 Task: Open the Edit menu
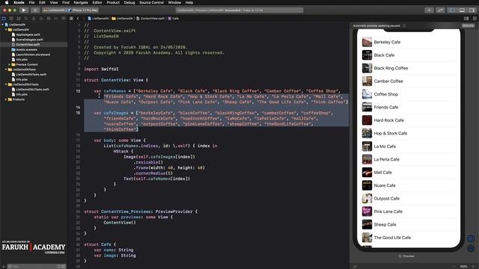[x=42, y=2]
